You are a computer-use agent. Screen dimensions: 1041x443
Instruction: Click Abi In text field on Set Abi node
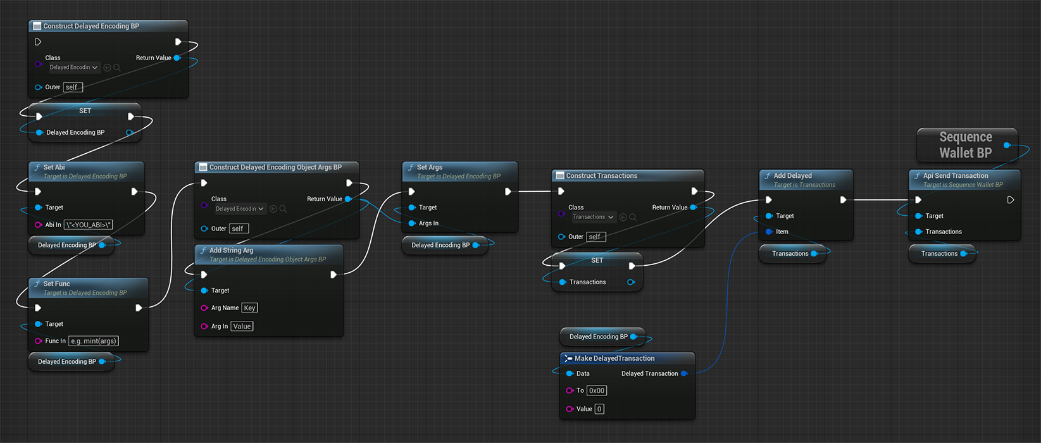89,225
